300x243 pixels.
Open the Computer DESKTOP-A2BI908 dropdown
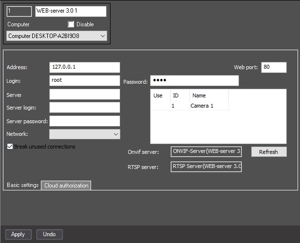tap(56, 36)
